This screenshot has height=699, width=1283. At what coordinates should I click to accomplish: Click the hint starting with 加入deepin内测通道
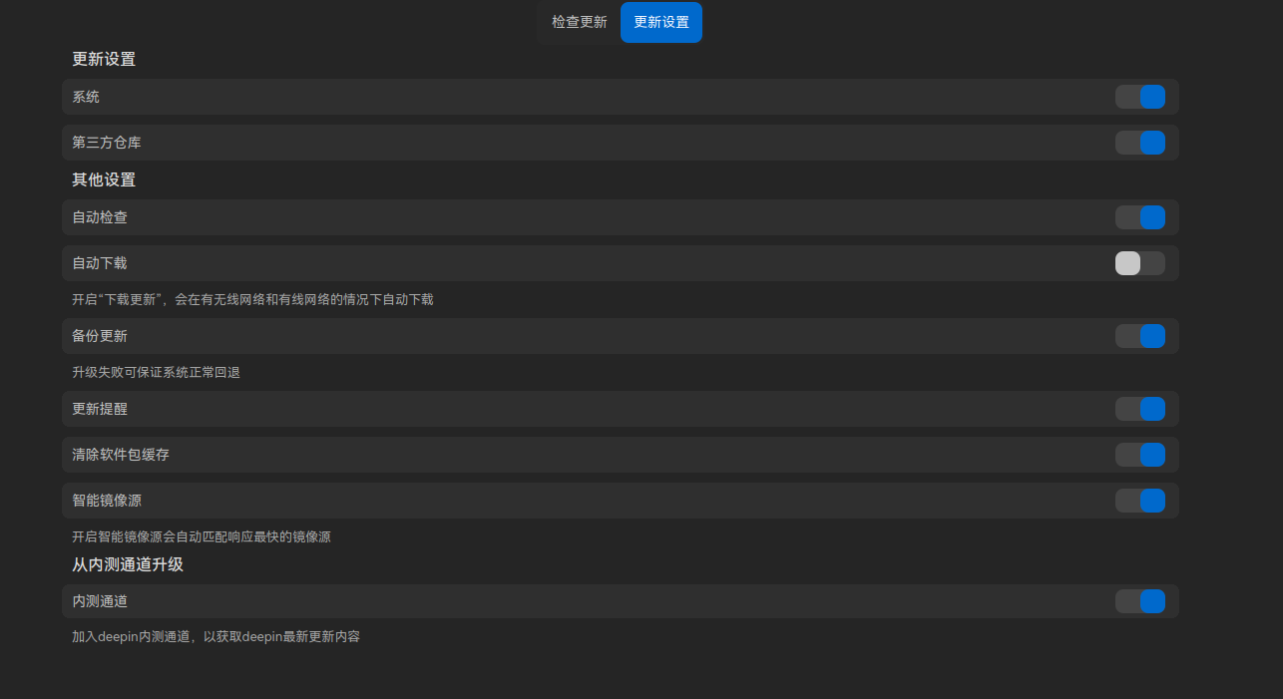(215, 636)
